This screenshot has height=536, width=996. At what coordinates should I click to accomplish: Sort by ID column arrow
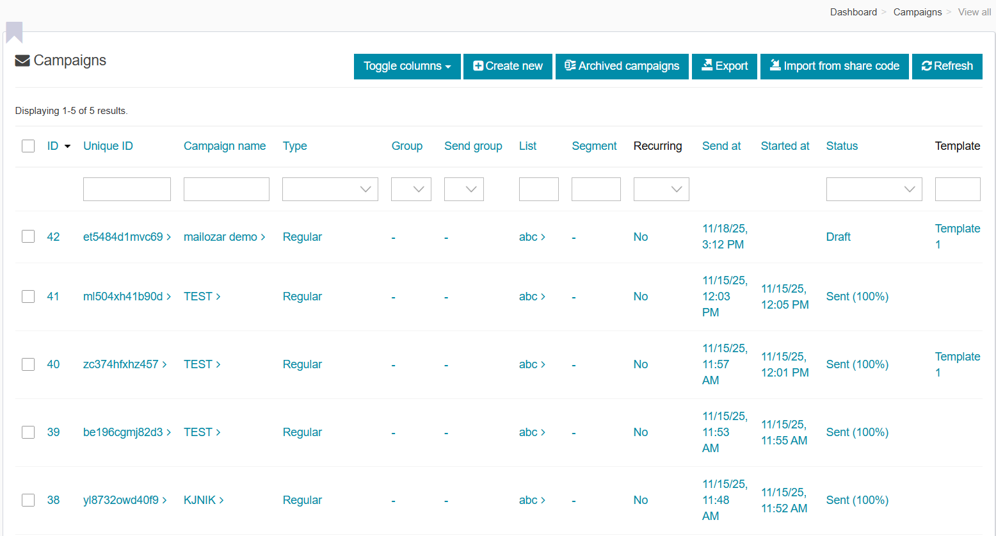click(67, 147)
